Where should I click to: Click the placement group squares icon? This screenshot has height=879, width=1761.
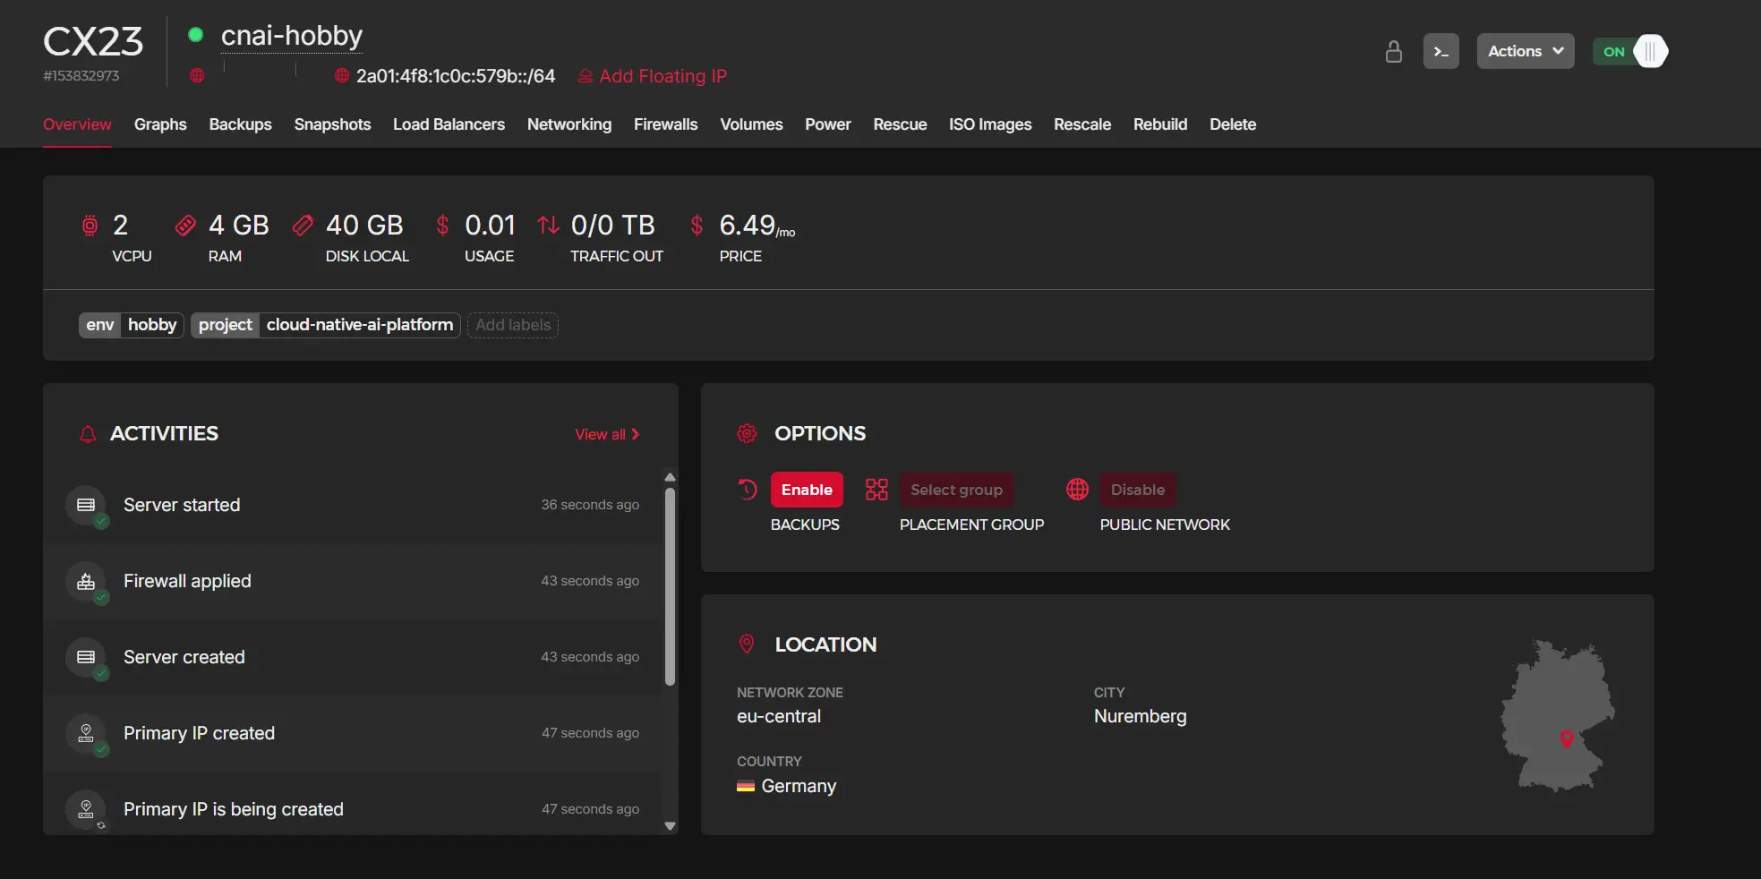[876, 490]
